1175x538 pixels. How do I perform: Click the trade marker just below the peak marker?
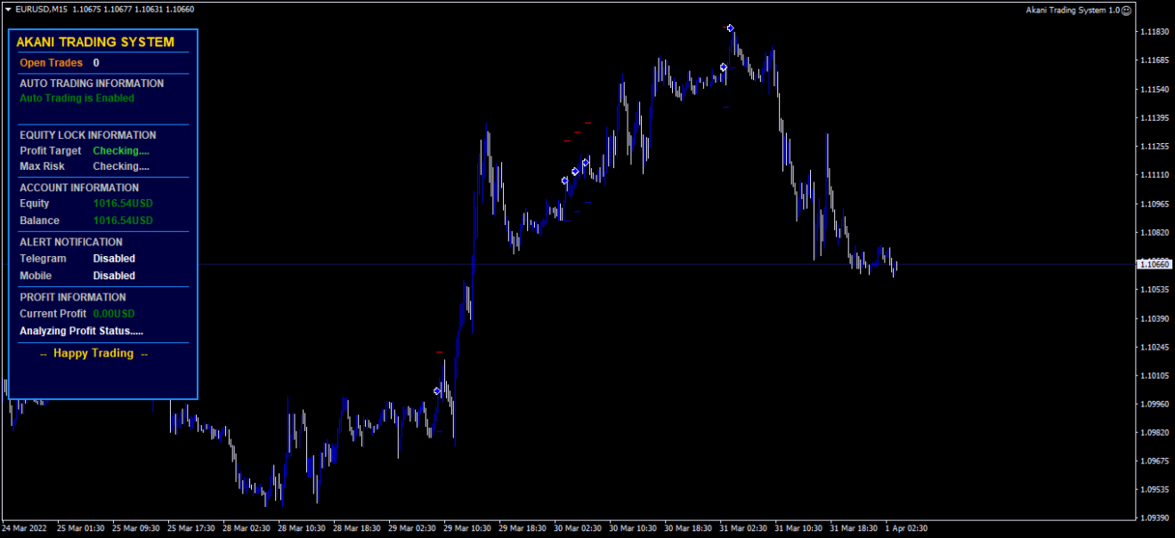coord(724,67)
